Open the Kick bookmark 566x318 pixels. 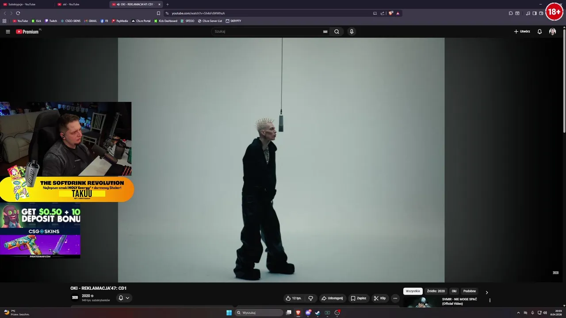[x=36, y=21]
